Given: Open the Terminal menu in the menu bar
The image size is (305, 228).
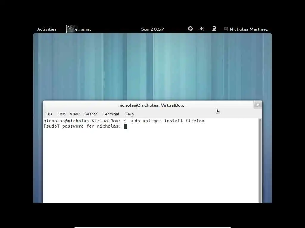Looking at the screenshot, I should (x=111, y=114).
